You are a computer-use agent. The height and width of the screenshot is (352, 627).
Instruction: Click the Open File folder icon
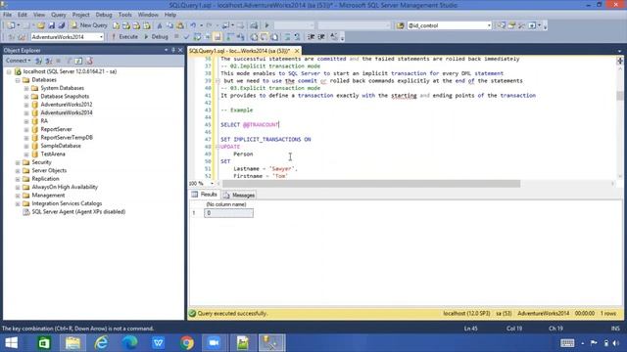coord(41,25)
